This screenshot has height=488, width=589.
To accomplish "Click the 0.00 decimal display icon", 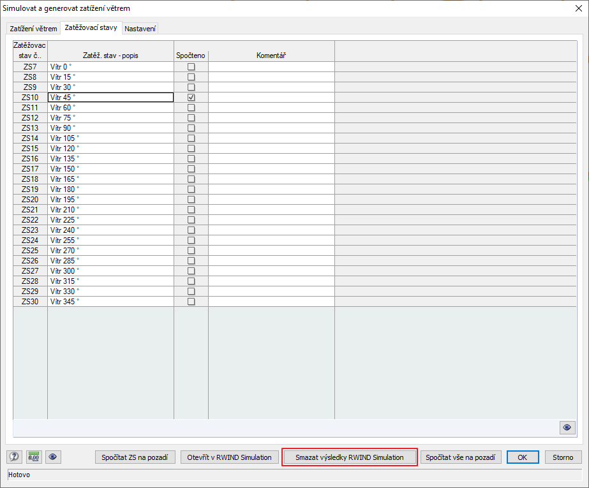I will point(33,457).
